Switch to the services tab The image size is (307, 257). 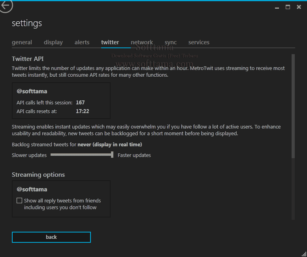pos(199,42)
